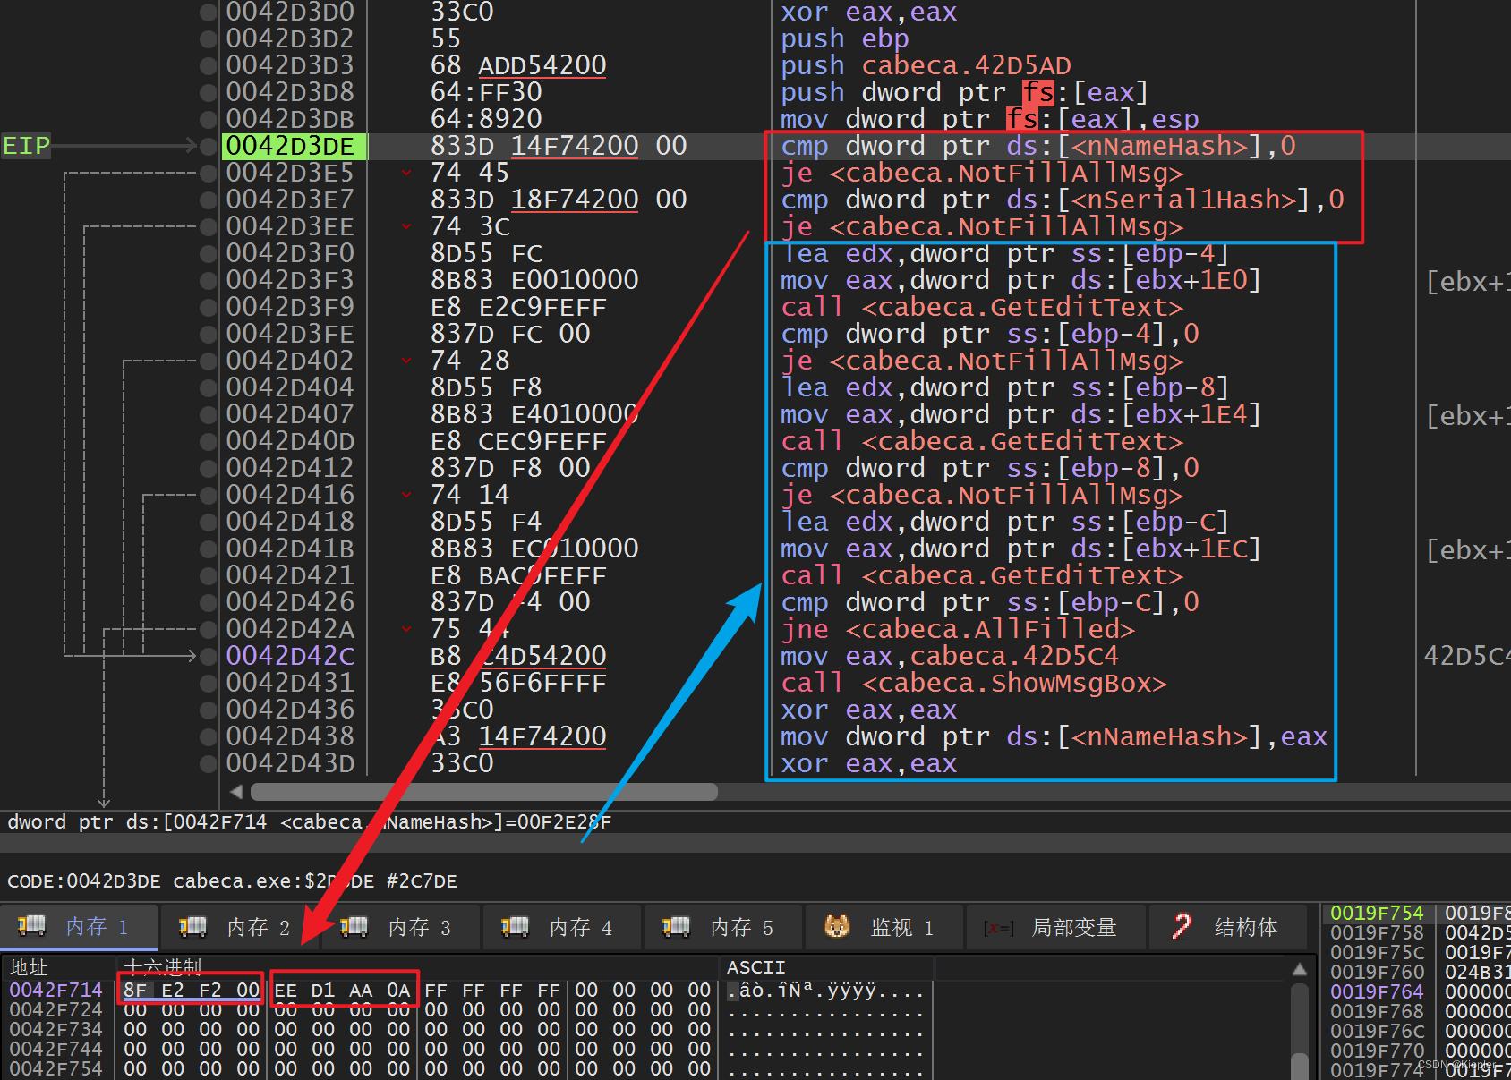Viewport: 1511px width, 1080px height.
Task: Select the mov eax,cabeca.42D5C4 instruction
Action: pos(950,656)
